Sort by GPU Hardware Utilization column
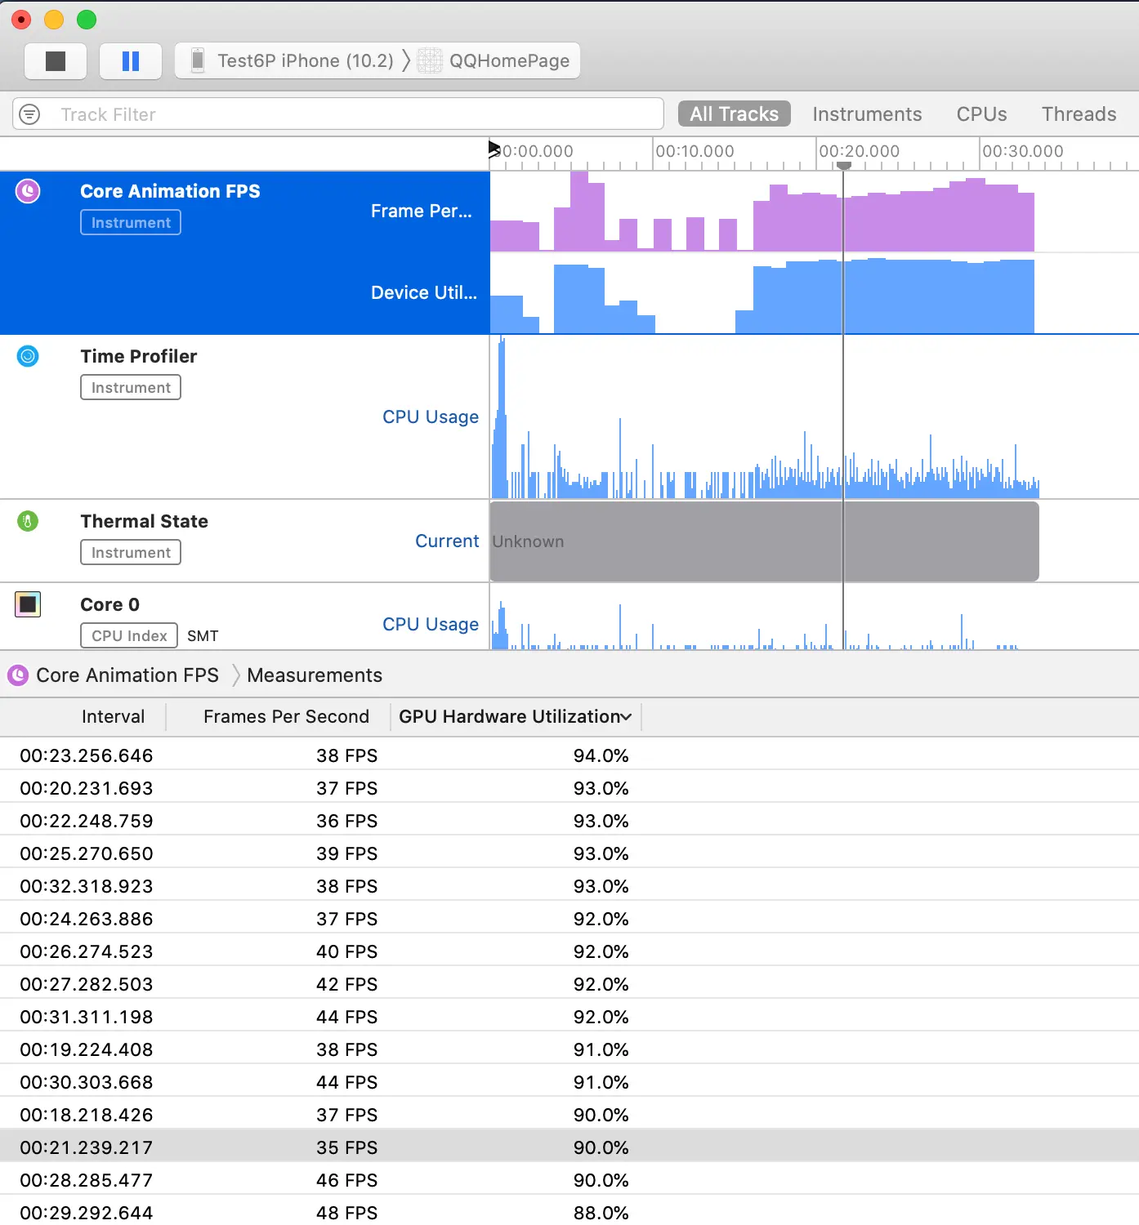This screenshot has width=1139, height=1225. pos(515,716)
